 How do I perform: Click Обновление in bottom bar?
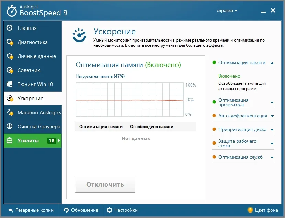(81, 210)
